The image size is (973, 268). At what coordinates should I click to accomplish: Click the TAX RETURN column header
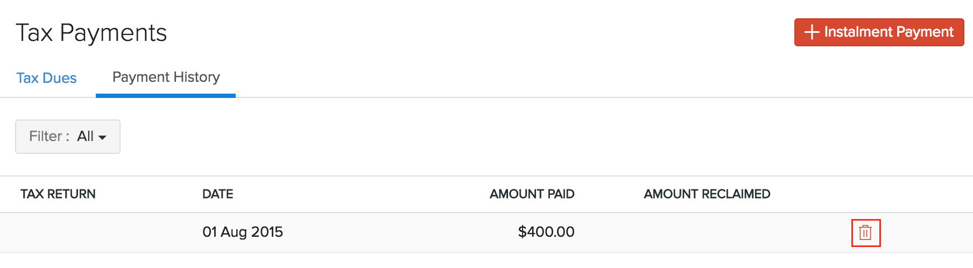(x=58, y=194)
